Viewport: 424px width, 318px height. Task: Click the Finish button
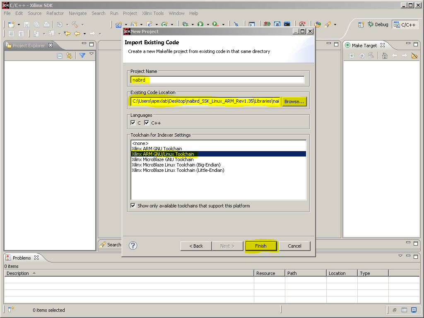(x=261, y=246)
